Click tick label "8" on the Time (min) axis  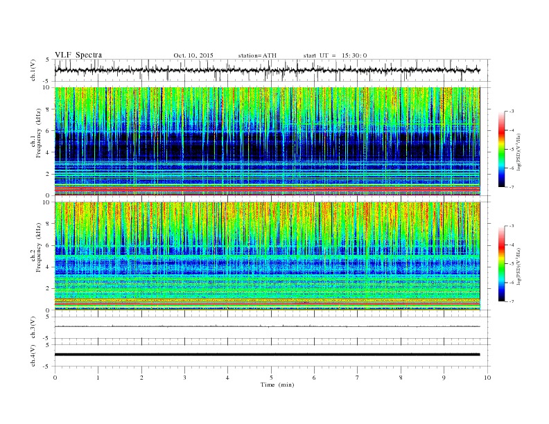[x=401, y=378]
